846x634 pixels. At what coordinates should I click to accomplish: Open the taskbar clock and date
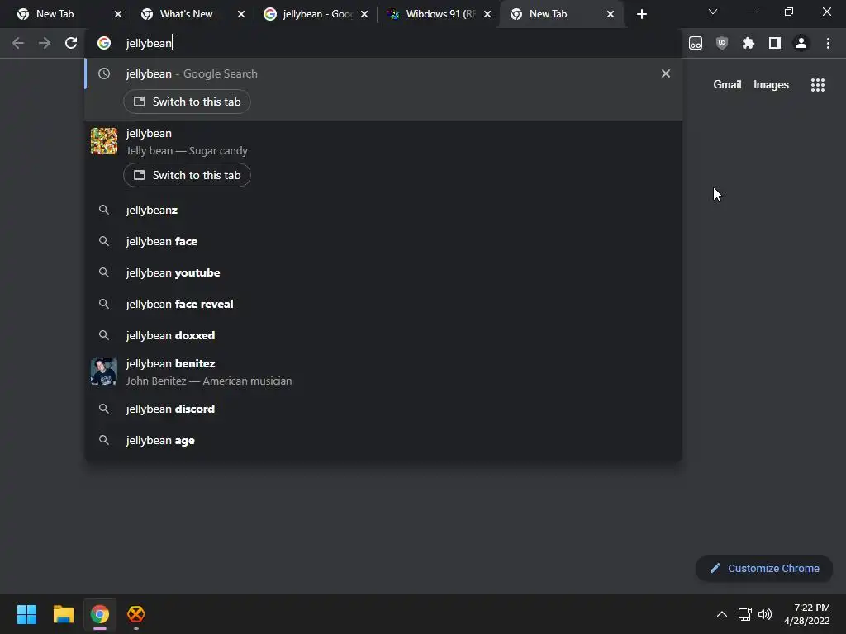[x=807, y=614]
